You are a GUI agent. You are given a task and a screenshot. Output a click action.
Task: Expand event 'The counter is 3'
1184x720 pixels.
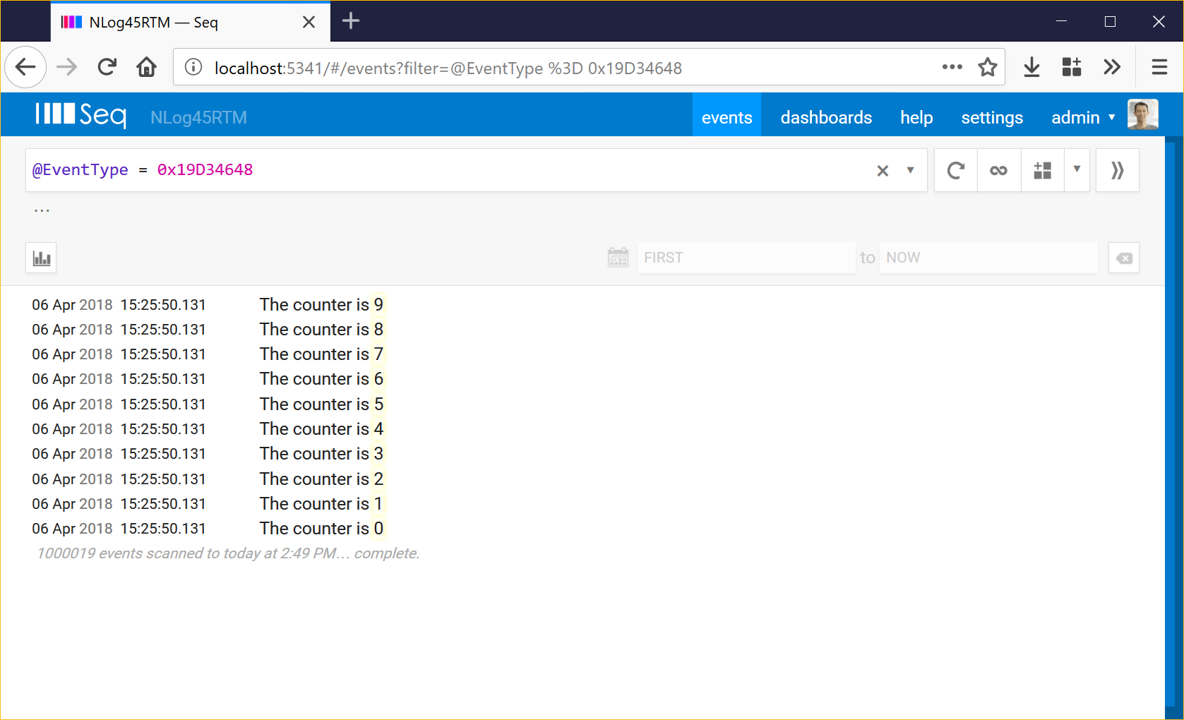click(x=321, y=453)
